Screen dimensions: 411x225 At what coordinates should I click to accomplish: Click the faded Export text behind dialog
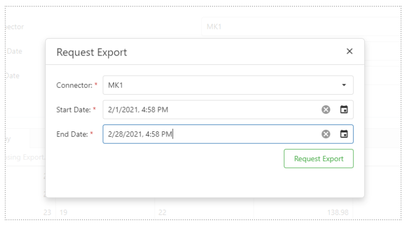click(x=34, y=157)
